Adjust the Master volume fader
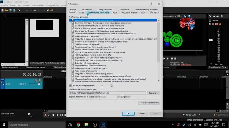Image resolution: width=229 pixels, height=128 pixels. [x=211, y=40]
